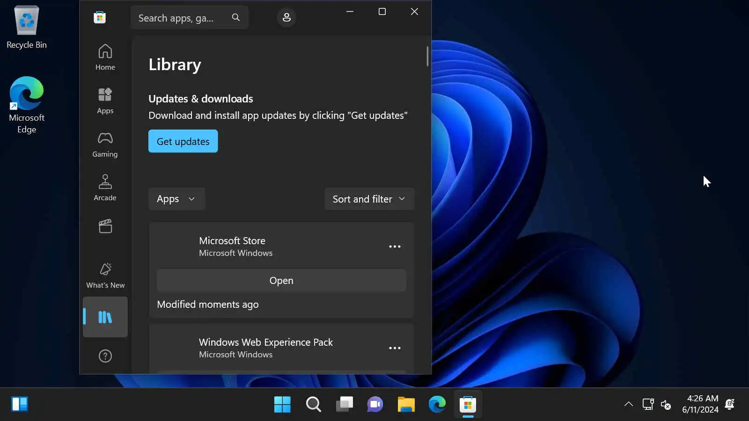Screen dimensions: 749x421
Task: Open the Help question mark icon
Action: click(105, 356)
